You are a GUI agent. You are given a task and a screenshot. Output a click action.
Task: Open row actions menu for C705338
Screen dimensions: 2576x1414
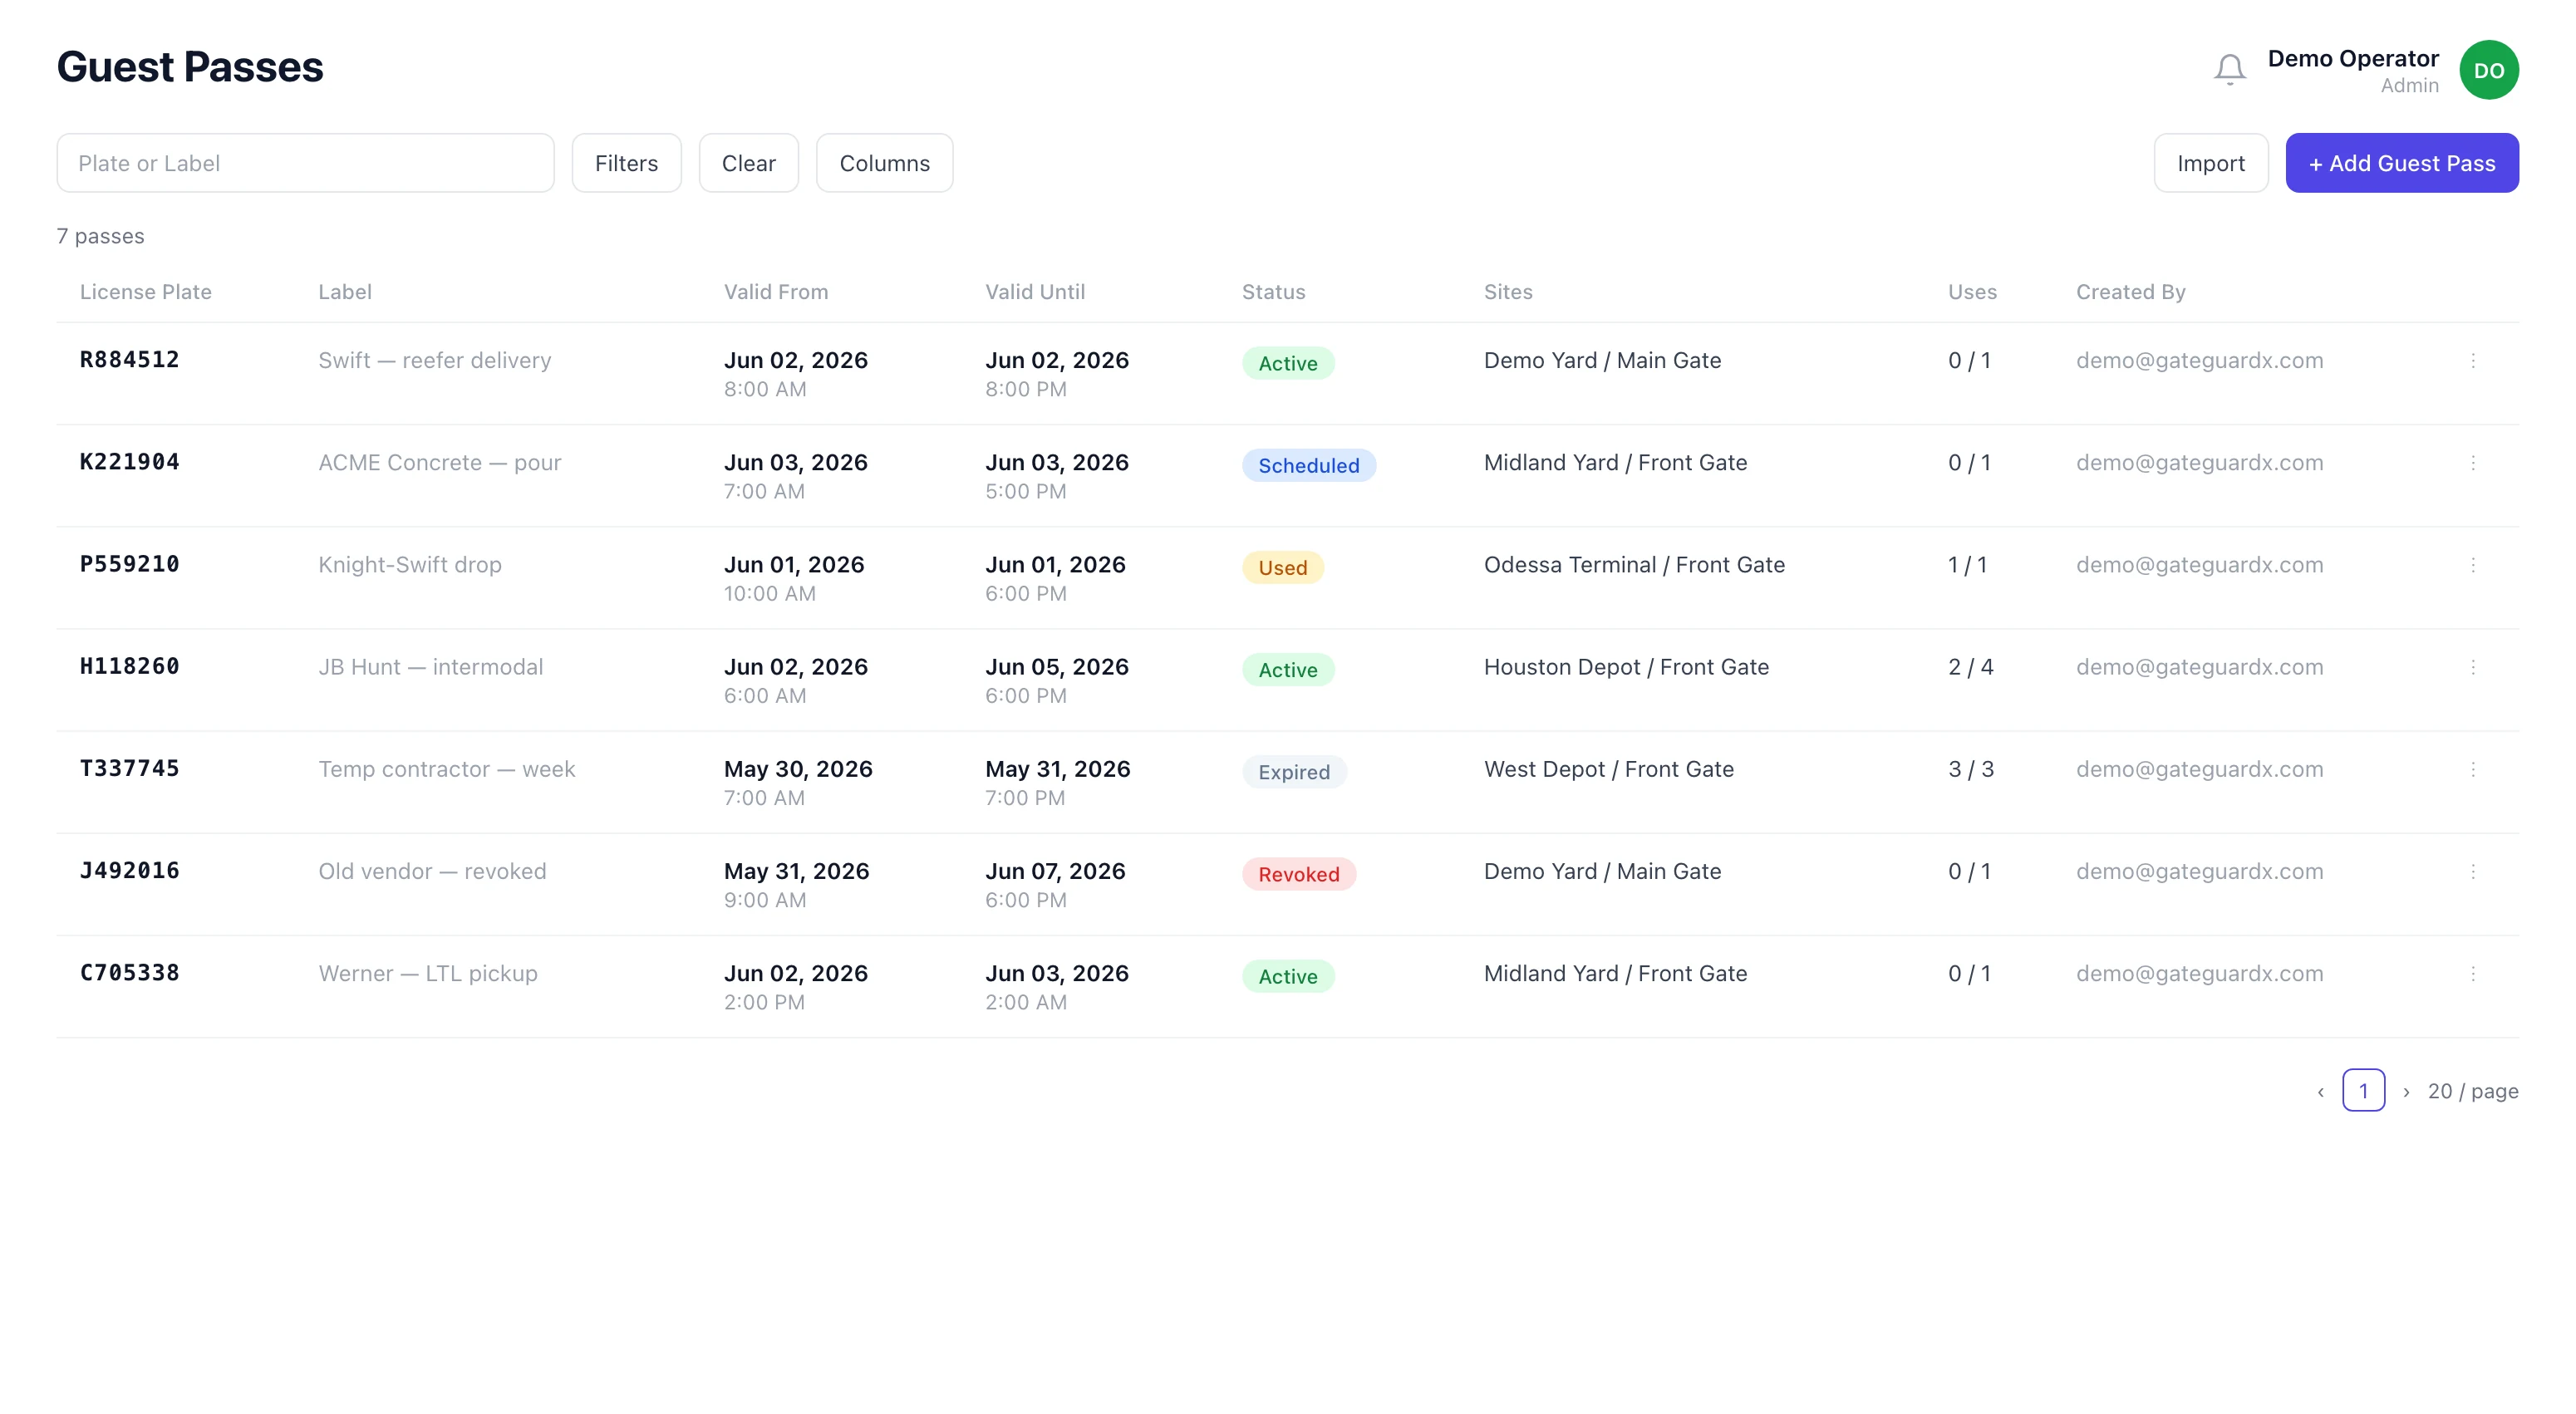coord(2473,972)
